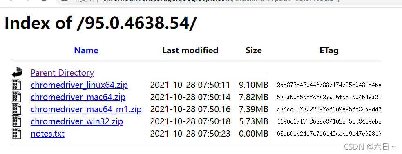Screen dimensions: 402x154
Task: Open the notes.txt link
Action: 47,134
